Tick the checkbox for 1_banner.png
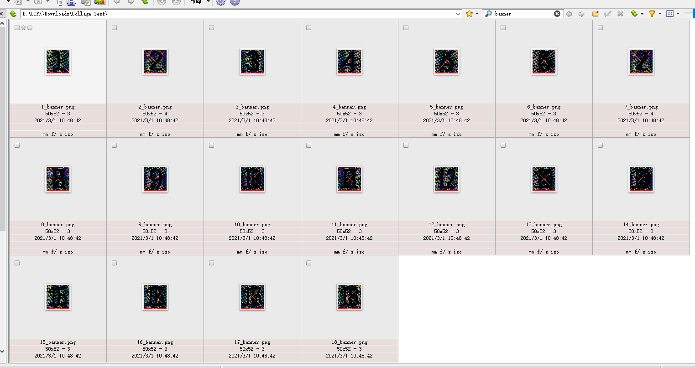 [17, 28]
